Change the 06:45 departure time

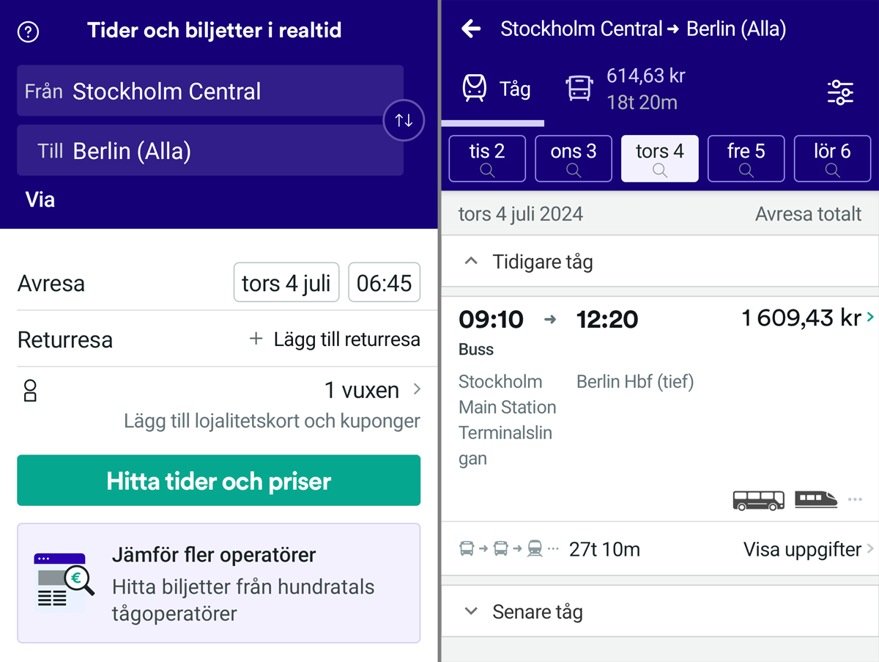pyautogui.click(x=384, y=283)
